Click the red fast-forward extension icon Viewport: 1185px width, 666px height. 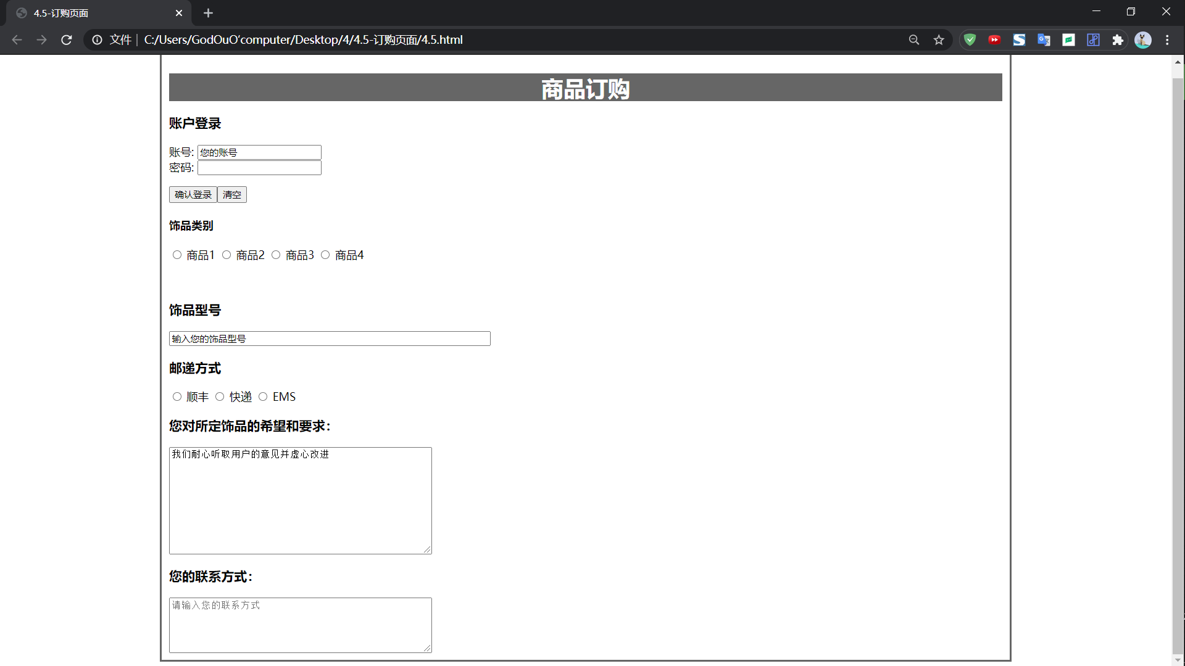pos(994,40)
